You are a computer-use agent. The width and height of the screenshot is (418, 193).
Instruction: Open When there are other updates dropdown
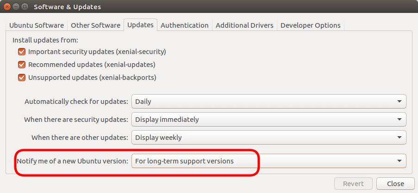coord(268,138)
